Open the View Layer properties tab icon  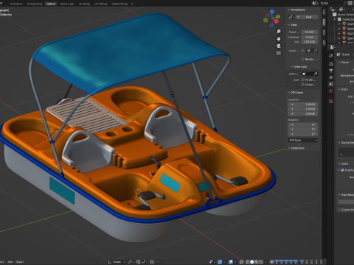(331, 77)
